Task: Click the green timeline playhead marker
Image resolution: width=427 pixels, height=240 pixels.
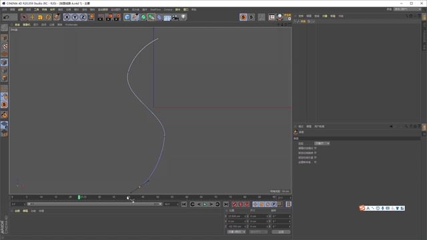Action: tap(79, 197)
